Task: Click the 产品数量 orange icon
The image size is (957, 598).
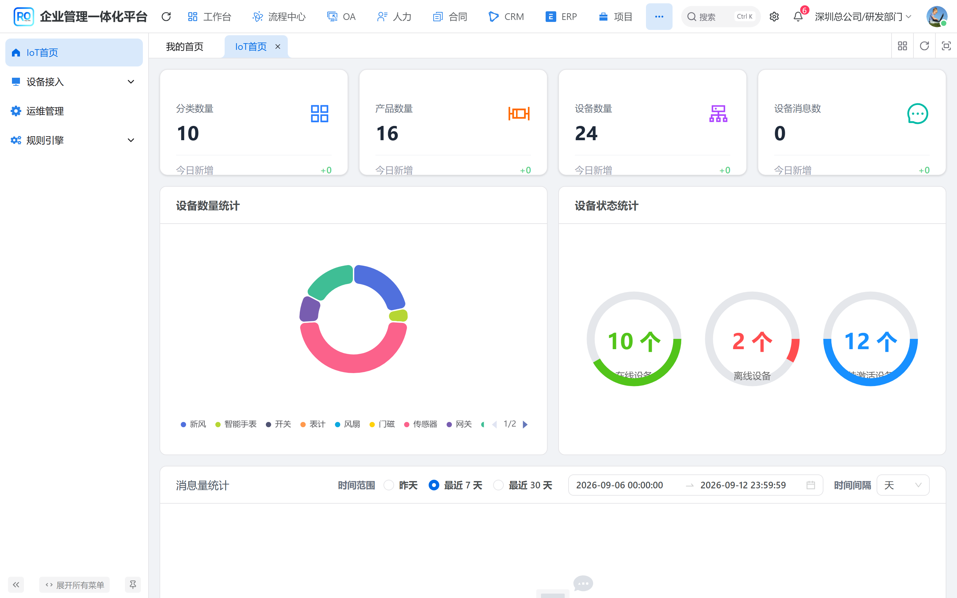Action: 519,114
